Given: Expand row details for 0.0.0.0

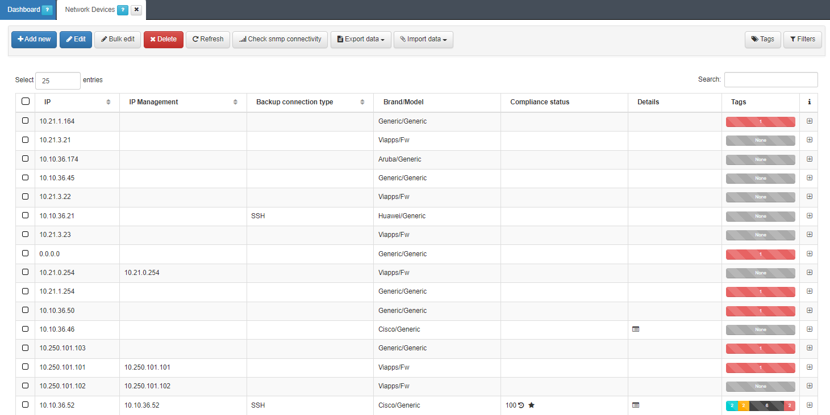Looking at the screenshot, I should click(x=810, y=254).
